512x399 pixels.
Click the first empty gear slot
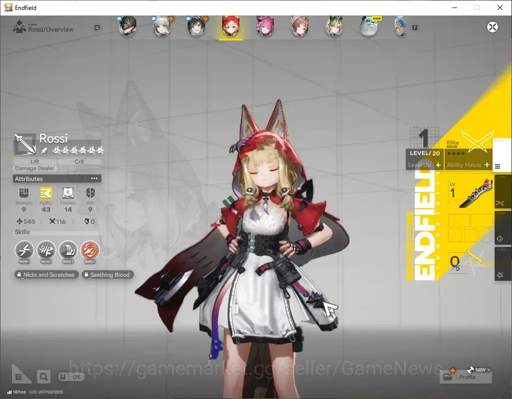click(459, 220)
